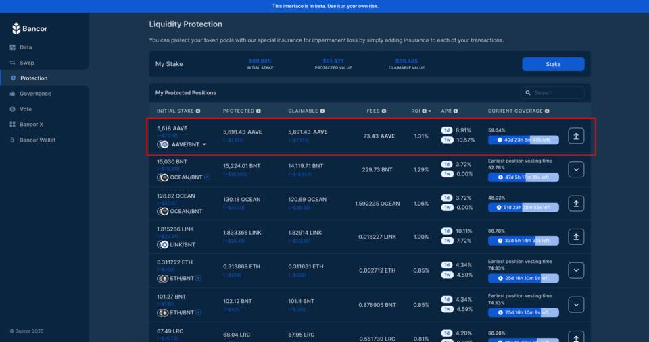
Task: Click the LINK/BNT pool token icon
Action: 163,244
